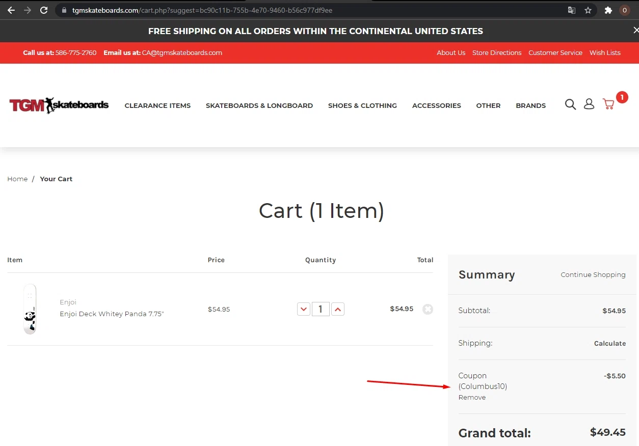The width and height of the screenshot is (639, 446).
Task: Open Wish Lists link
Action: (605, 52)
